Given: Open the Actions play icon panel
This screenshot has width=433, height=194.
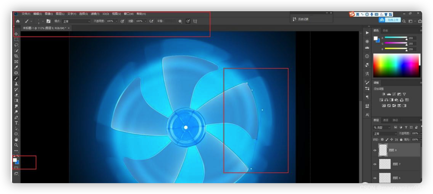Looking at the screenshot, I should pyautogui.click(x=367, y=33).
